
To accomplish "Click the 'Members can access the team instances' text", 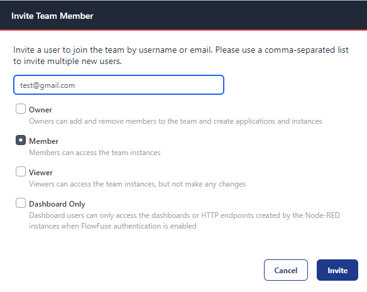I will tap(94, 153).
